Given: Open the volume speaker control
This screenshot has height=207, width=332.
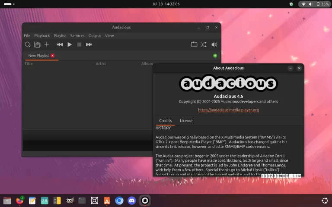Looking at the screenshot, I should pos(214,44).
